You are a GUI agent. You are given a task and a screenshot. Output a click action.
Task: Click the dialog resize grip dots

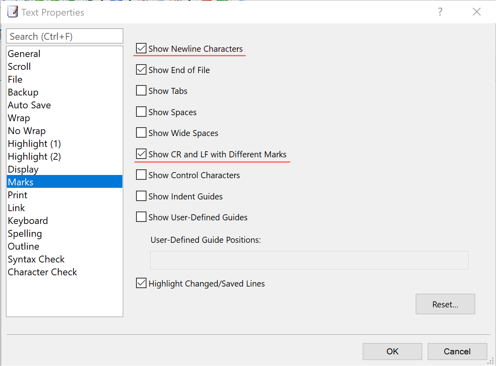491,361
